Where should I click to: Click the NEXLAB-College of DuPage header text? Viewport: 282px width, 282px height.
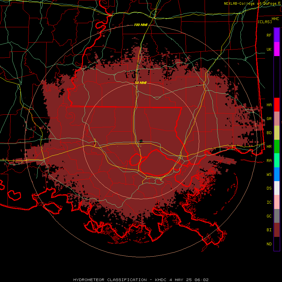251,3
